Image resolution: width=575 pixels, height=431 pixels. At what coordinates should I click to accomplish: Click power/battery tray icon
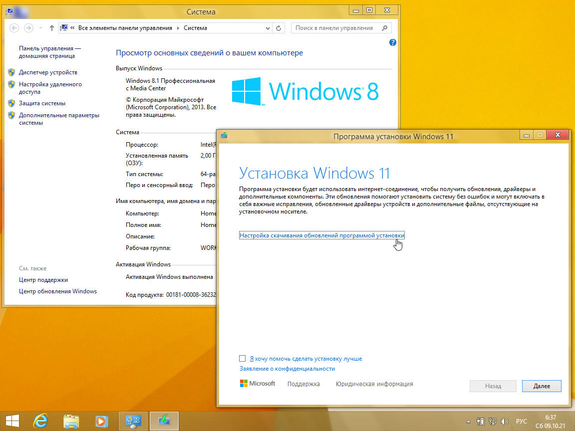[480, 422]
